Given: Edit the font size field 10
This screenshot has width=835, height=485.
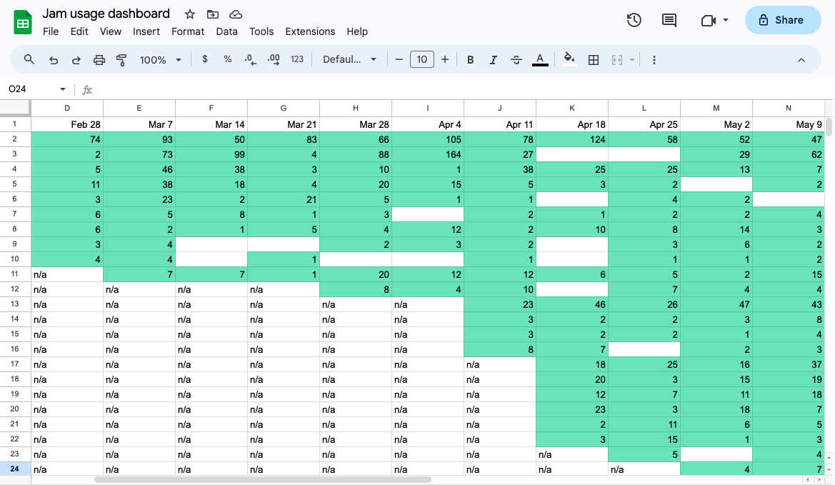Looking at the screenshot, I should pos(421,59).
